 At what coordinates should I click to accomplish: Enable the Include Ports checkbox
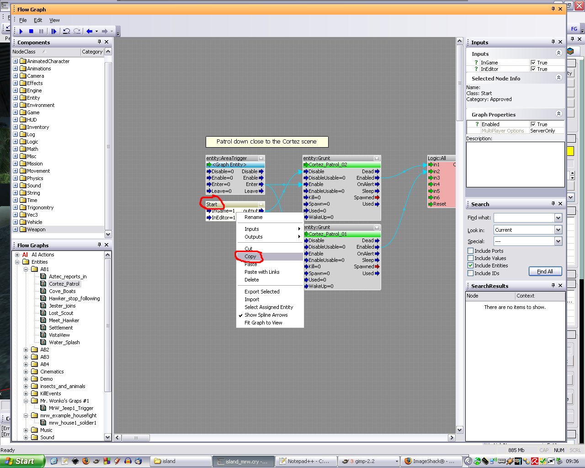click(470, 251)
